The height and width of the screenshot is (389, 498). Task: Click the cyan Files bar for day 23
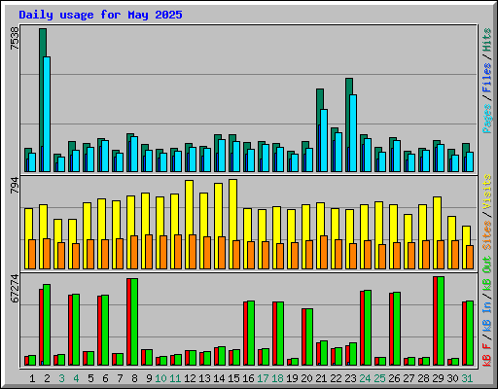[x=353, y=133]
